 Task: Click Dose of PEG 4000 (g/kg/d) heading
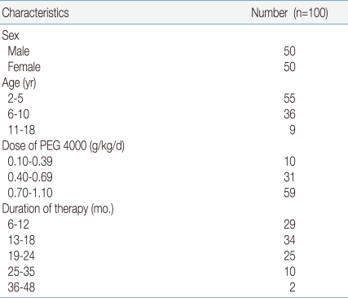pos(64,146)
